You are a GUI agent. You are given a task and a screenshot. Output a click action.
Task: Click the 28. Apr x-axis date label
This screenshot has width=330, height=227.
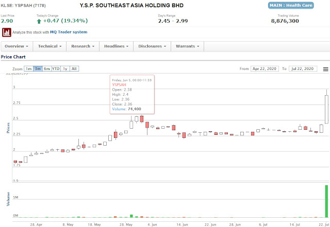[x=36, y=225]
